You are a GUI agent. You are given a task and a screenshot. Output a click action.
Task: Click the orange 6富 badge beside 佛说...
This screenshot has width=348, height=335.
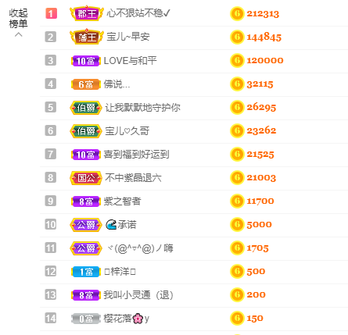[86, 84]
